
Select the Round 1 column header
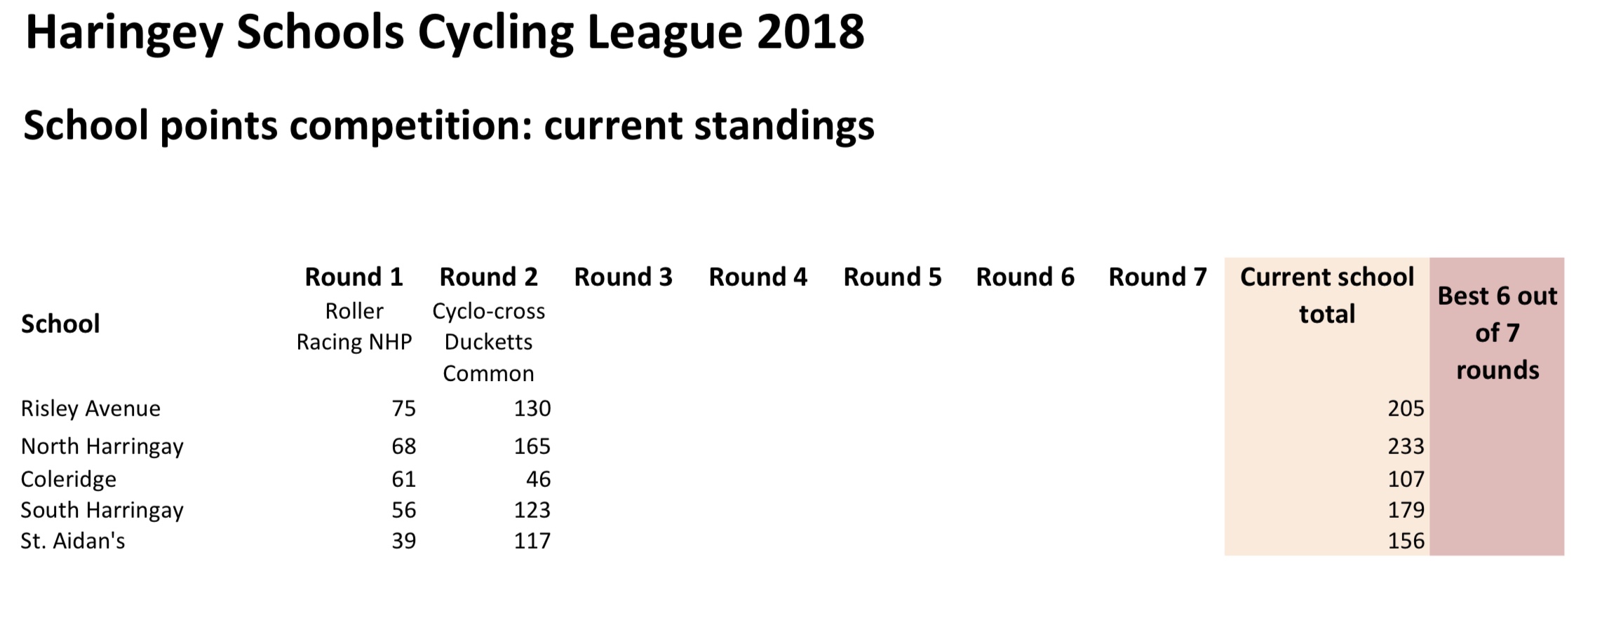[354, 277]
